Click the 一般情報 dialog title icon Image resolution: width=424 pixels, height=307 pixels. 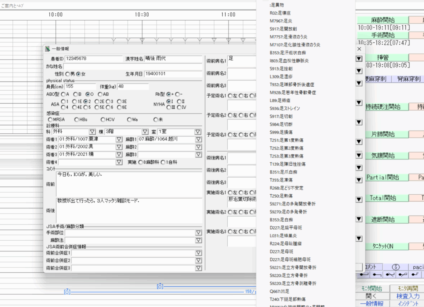47,48
